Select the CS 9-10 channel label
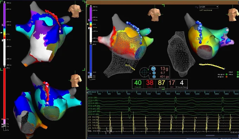The image size is (239, 139). coord(94,128)
